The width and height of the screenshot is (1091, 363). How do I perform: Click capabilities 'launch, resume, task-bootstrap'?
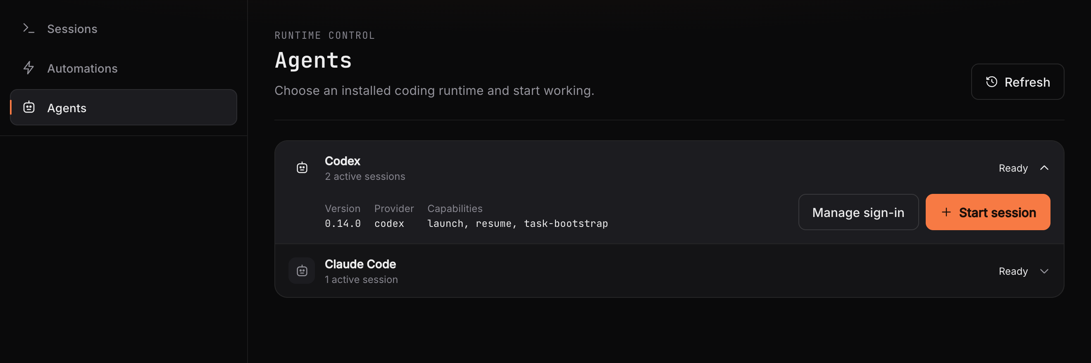(x=517, y=224)
